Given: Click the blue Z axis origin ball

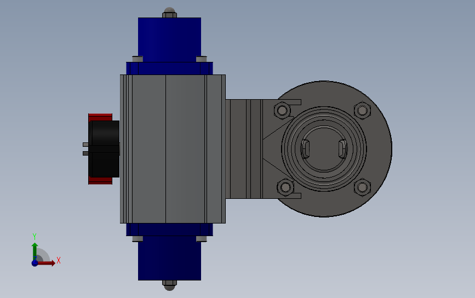Looking at the screenshot, I should click(x=35, y=263).
